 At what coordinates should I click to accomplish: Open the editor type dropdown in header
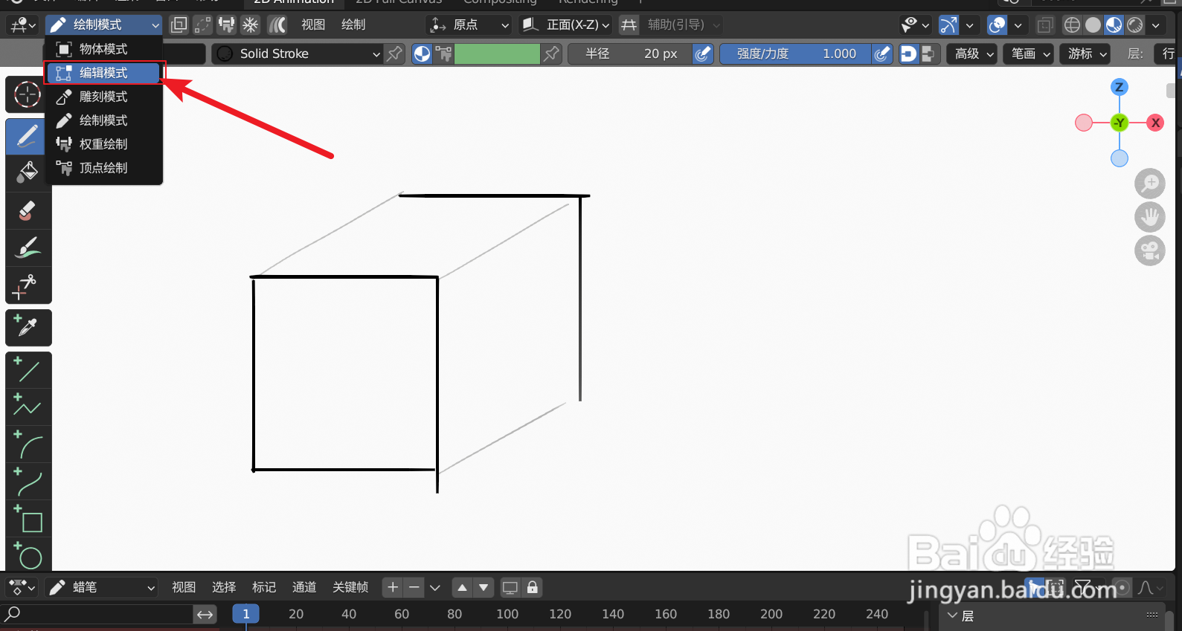pyautogui.click(x=22, y=25)
